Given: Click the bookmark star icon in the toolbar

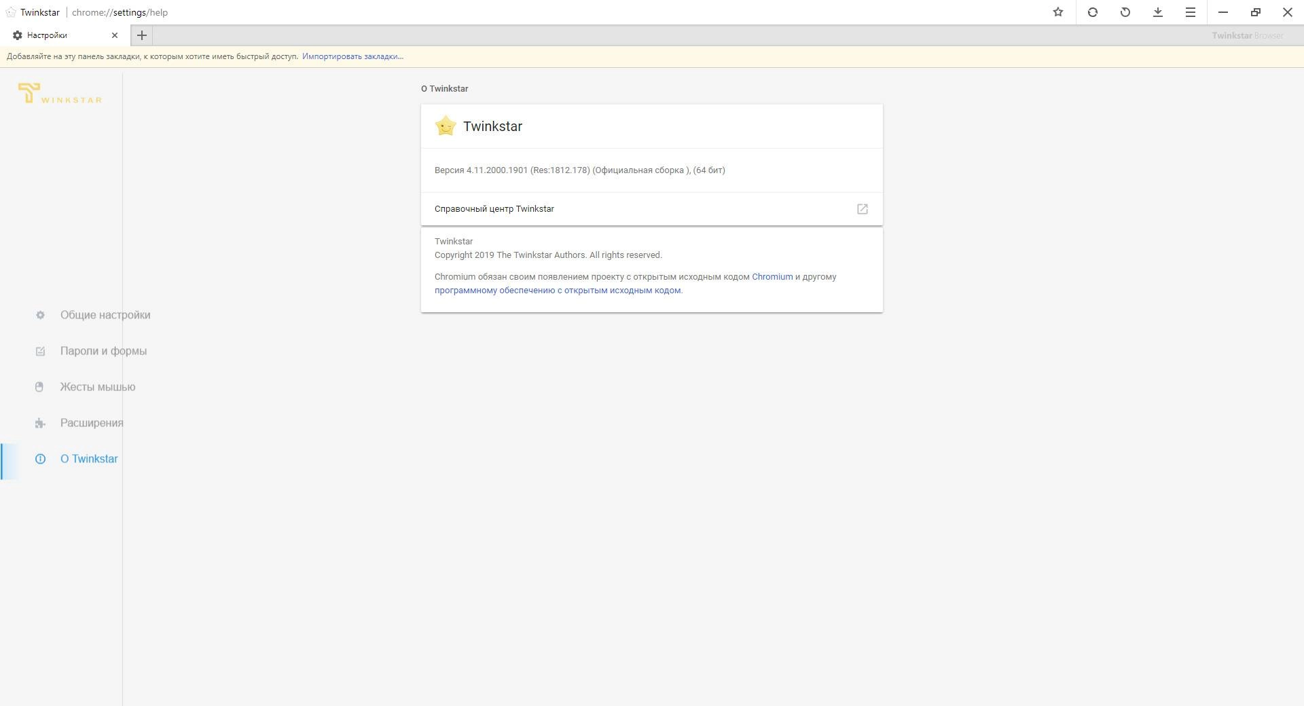Looking at the screenshot, I should pyautogui.click(x=1057, y=12).
